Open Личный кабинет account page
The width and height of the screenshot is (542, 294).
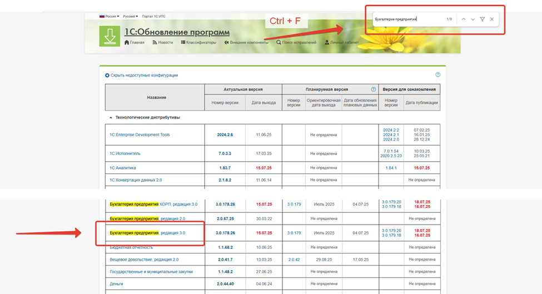[341, 42]
